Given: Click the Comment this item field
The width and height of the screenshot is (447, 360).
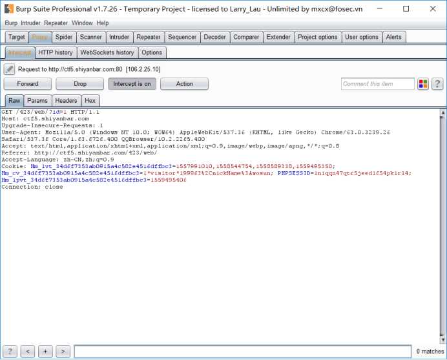Looking at the screenshot, I should pos(377,84).
